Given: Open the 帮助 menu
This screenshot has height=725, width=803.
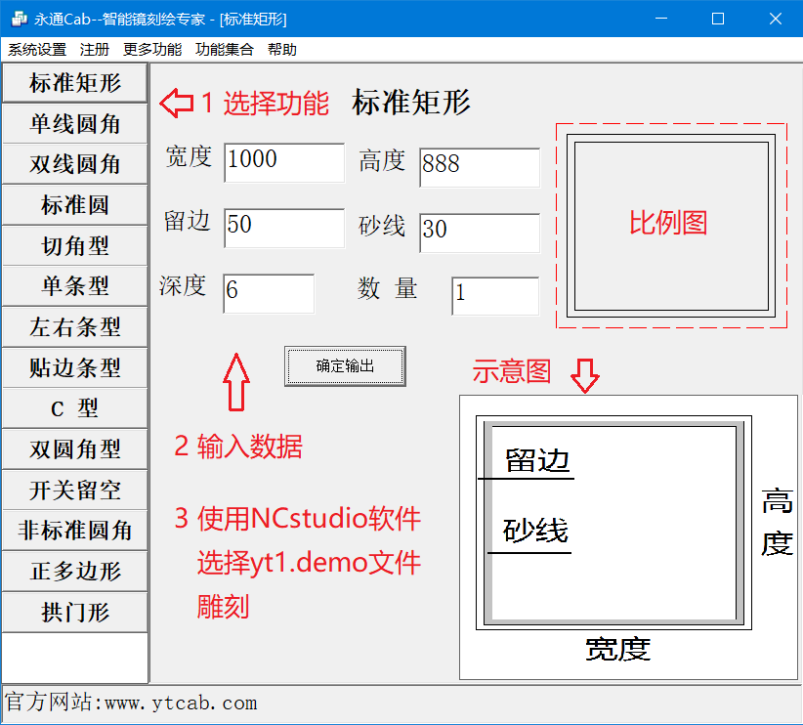Looking at the screenshot, I should (281, 50).
